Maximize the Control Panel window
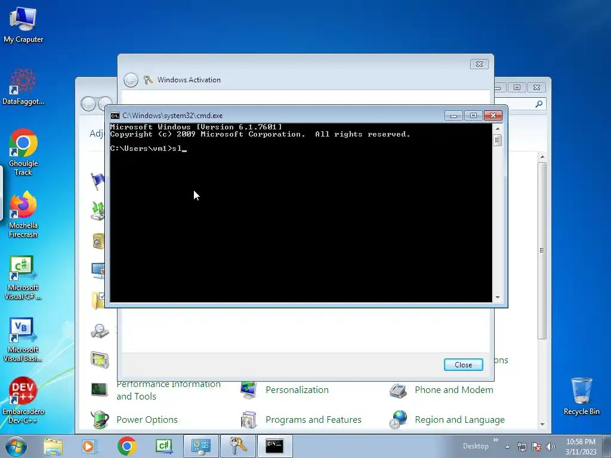Viewport: 611px width, 458px height. [517, 88]
